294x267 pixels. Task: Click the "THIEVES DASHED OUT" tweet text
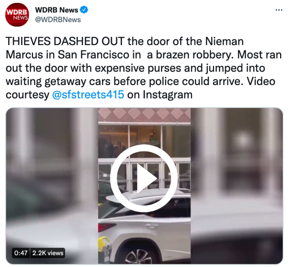(x=65, y=41)
